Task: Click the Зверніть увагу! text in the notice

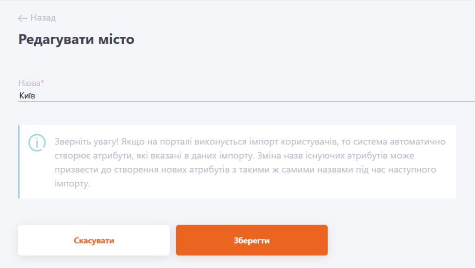Action: (86, 142)
